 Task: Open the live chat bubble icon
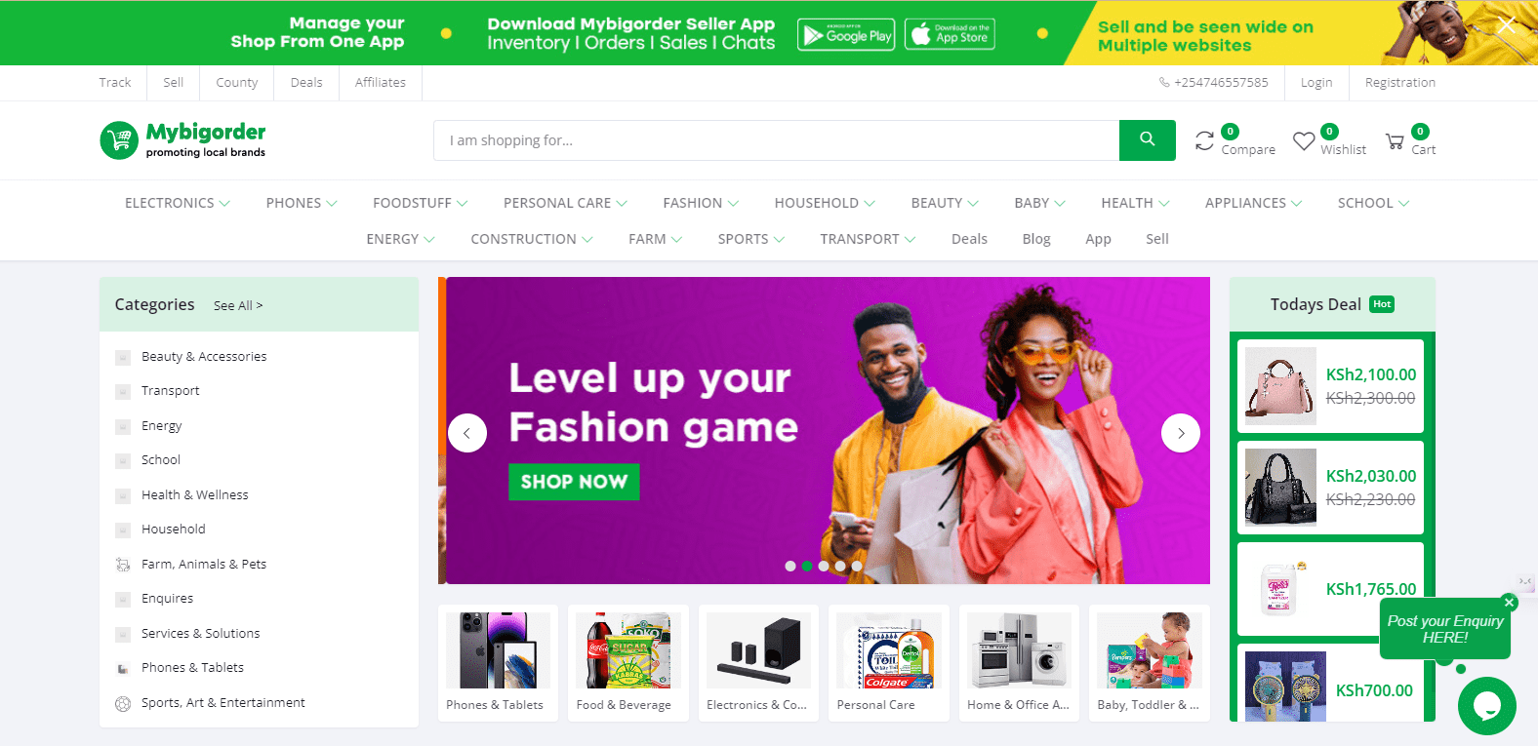(1487, 706)
